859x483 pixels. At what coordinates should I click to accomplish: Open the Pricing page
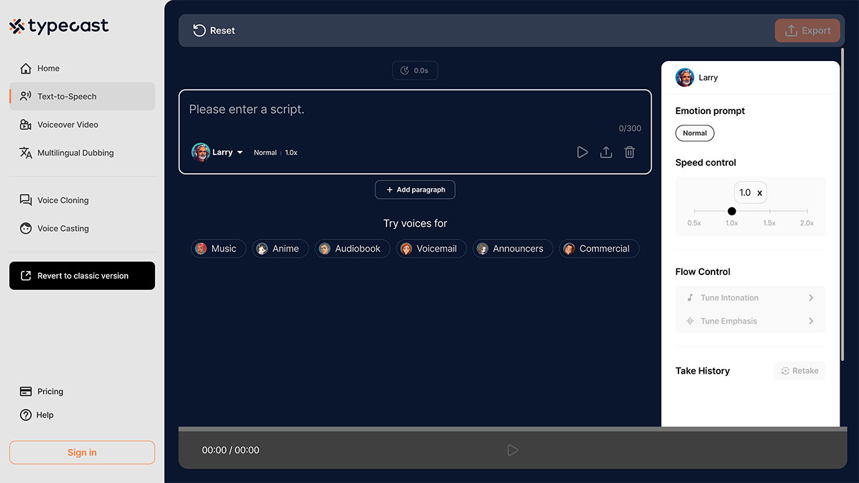pos(42,392)
